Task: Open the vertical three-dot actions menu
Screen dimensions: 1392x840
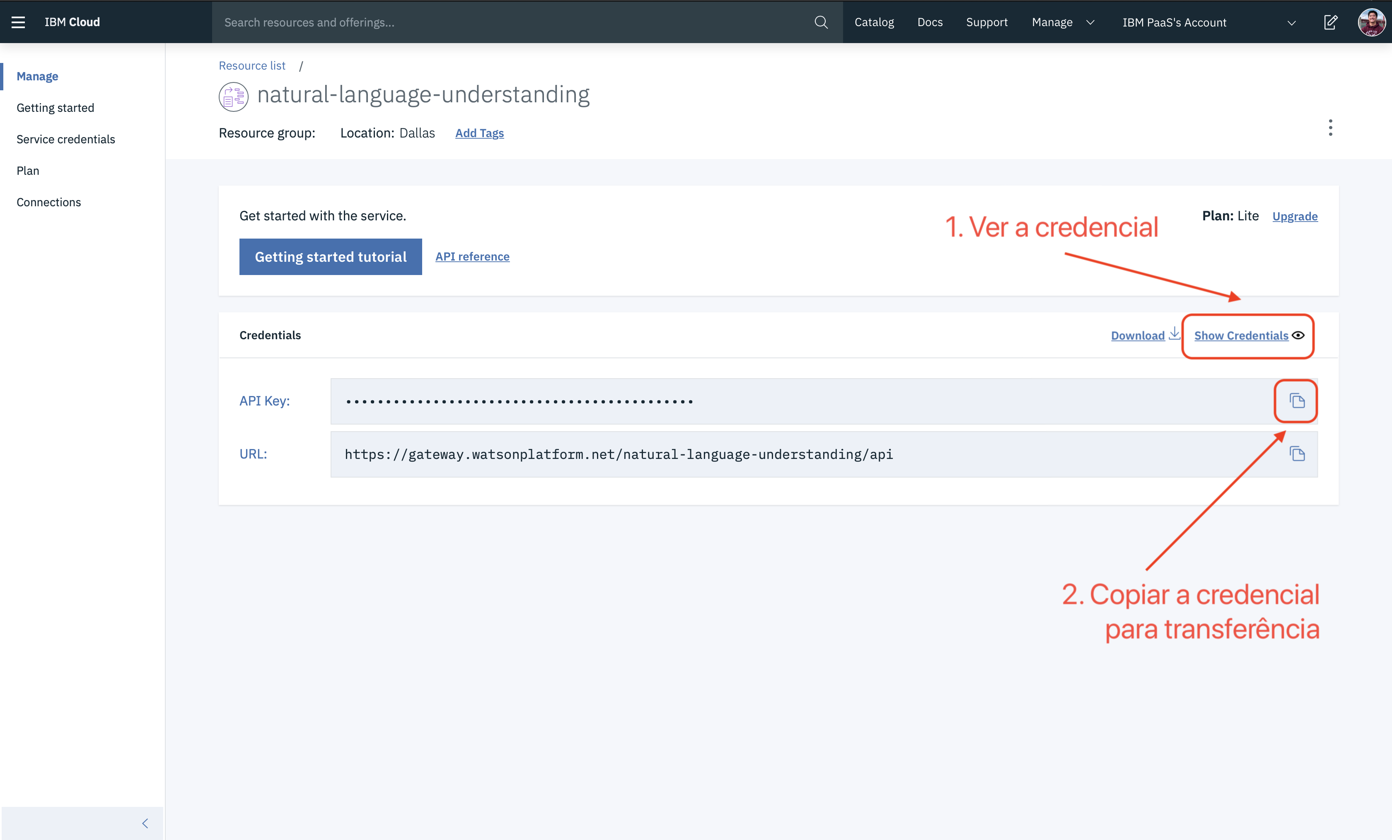Action: click(1330, 128)
